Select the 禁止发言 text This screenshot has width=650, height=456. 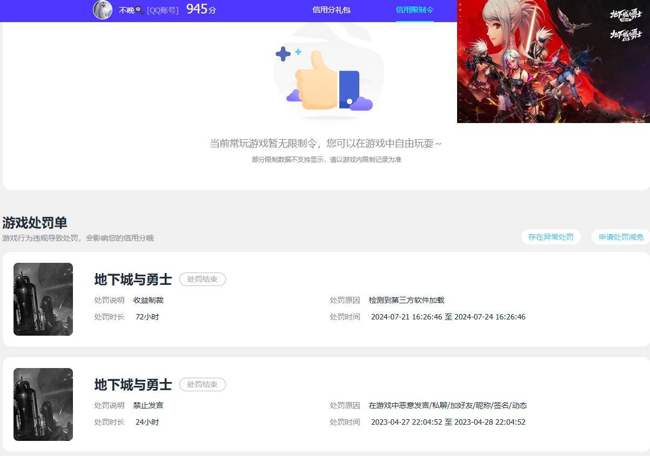[148, 405]
